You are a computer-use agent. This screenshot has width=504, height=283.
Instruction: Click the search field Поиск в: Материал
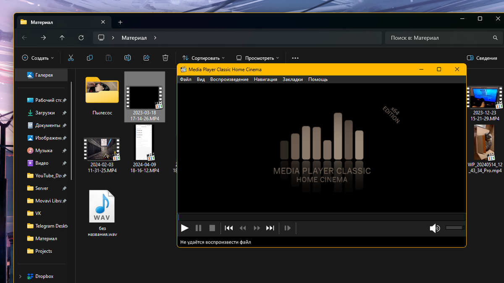[x=444, y=38]
